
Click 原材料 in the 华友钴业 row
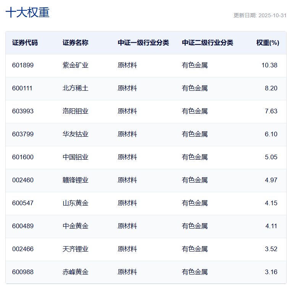(127, 134)
